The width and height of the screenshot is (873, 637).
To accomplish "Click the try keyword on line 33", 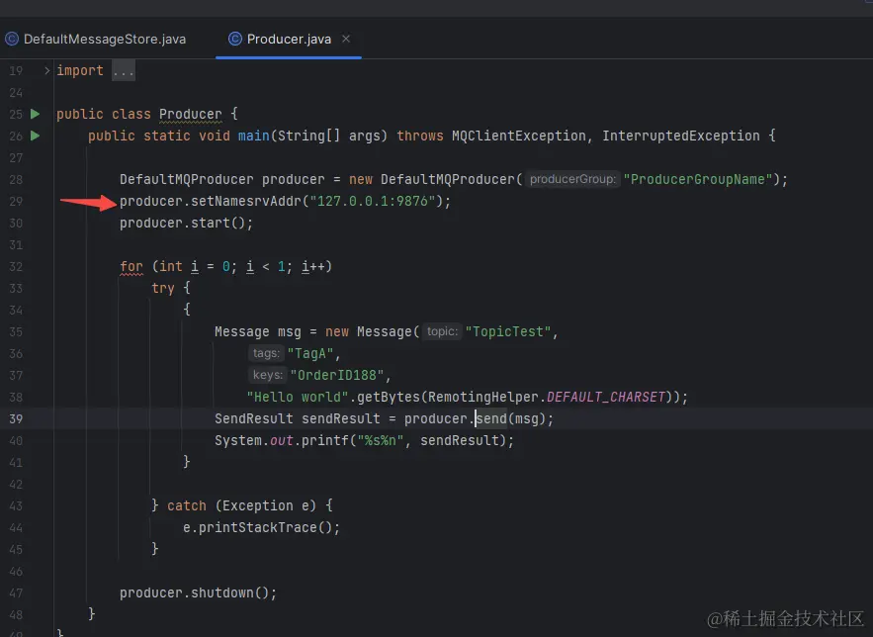I will [163, 288].
